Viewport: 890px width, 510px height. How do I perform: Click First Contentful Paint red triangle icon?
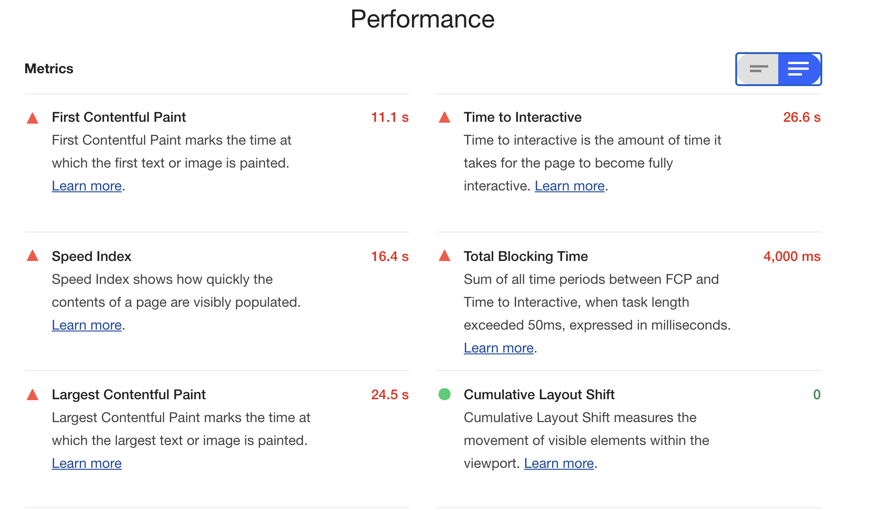(33, 118)
